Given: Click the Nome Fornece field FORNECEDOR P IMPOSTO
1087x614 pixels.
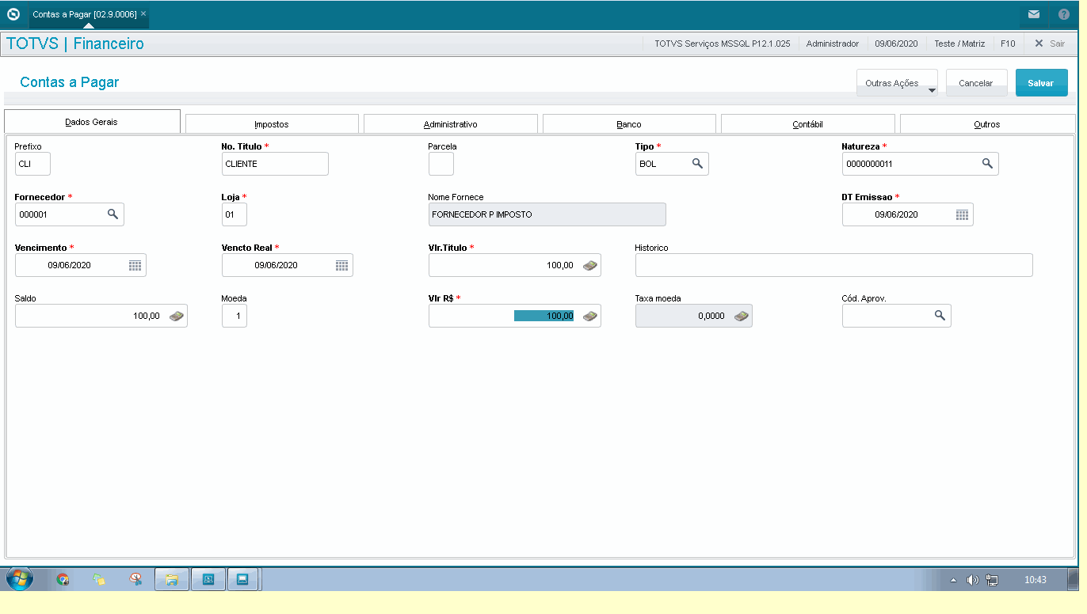Looking at the screenshot, I should (547, 214).
